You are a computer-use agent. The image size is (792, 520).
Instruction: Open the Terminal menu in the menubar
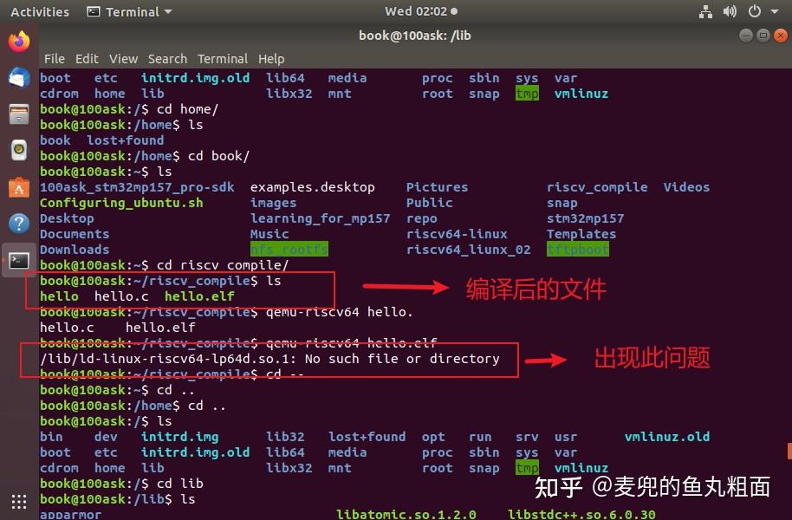pos(222,59)
